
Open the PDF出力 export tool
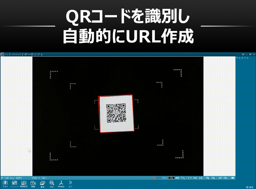click(x=61, y=184)
